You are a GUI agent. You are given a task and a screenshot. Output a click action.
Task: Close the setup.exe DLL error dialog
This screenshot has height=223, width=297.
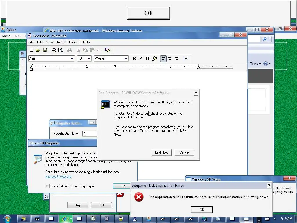click(269, 185)
